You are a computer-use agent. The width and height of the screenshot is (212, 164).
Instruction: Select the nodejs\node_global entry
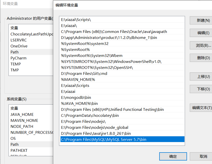point(94,128)
